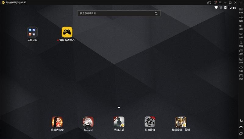
Task: Open the 系统应用 folder
Action: [x=32, y=32]
